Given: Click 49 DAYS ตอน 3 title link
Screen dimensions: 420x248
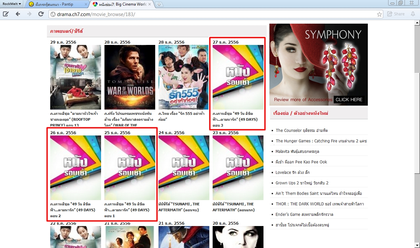Looking at the screenshot, I should pyautogui.click(x=235, y=119).
